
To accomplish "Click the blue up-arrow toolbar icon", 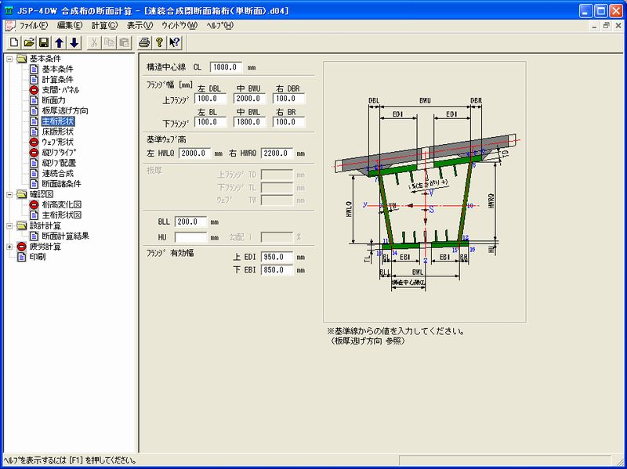I will 60,44.
